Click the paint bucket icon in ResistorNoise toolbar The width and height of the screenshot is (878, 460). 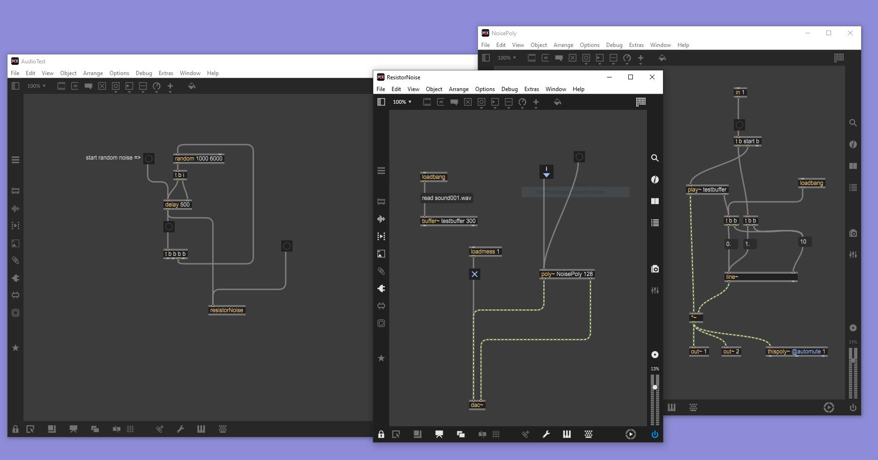click(x=557, y=102)
